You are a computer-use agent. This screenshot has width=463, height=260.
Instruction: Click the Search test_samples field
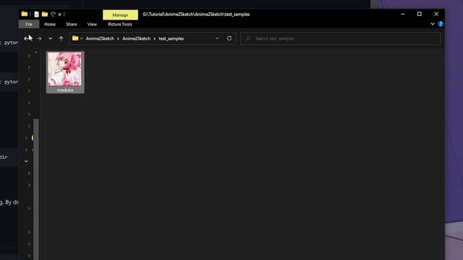pos(341,38)
